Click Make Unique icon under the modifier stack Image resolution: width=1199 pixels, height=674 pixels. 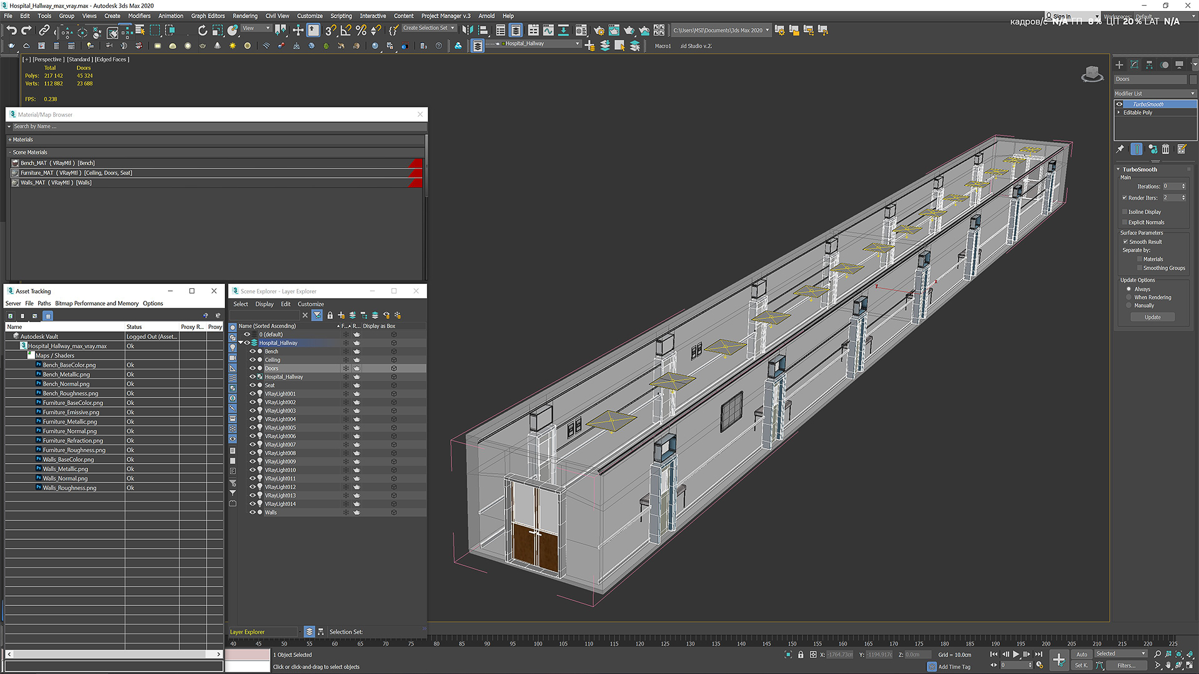pos(1152,149)
